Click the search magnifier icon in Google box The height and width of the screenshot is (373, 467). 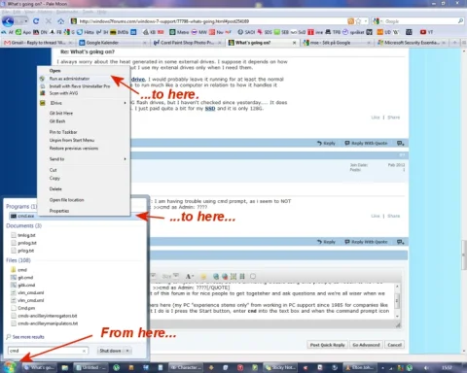click(460, 21)
